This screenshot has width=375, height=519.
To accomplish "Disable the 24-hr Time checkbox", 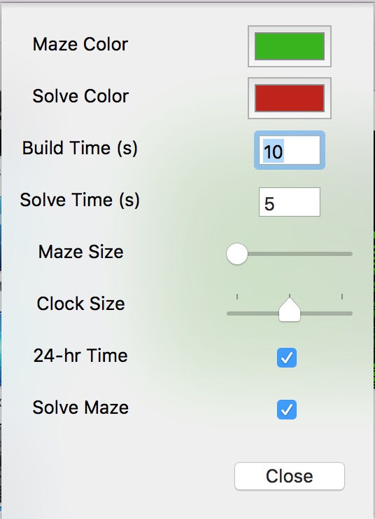I will (x=287, y=358).
